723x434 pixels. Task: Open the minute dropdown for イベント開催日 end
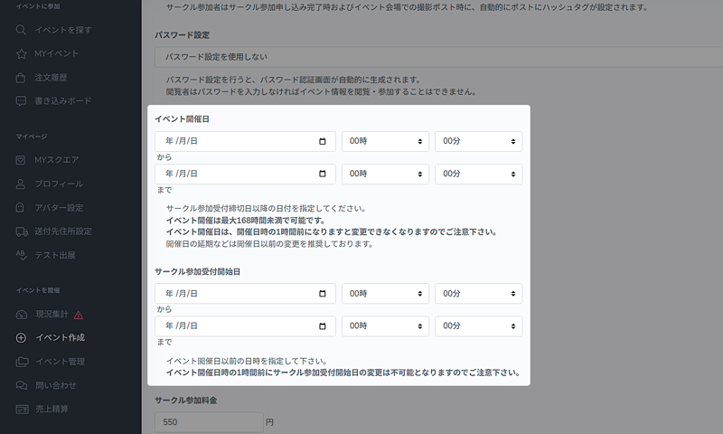click(478, 174)
